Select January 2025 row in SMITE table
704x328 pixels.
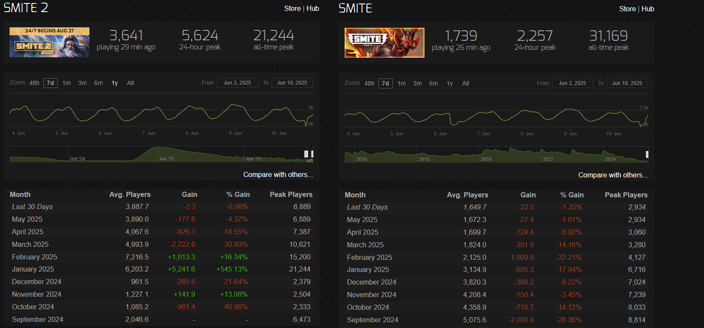tap(497, 269)
